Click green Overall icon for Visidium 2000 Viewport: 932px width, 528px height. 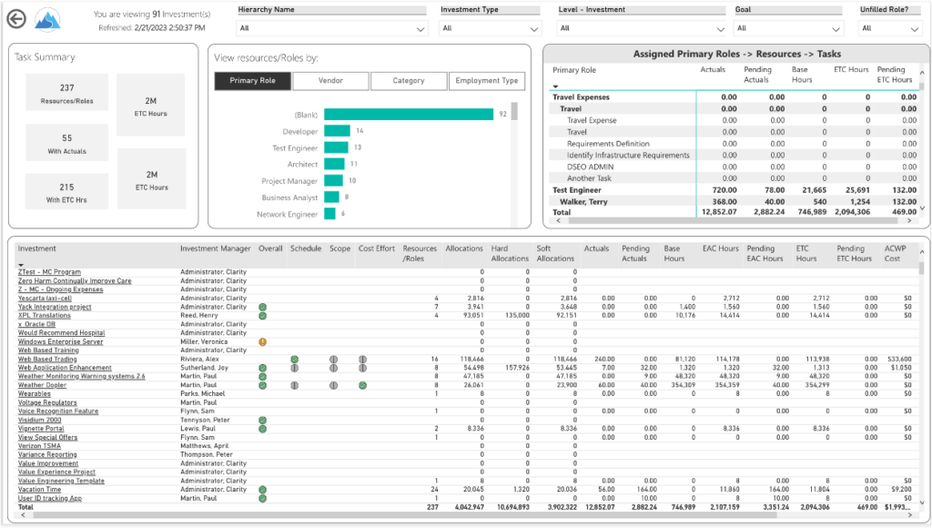tap(263, 421)
